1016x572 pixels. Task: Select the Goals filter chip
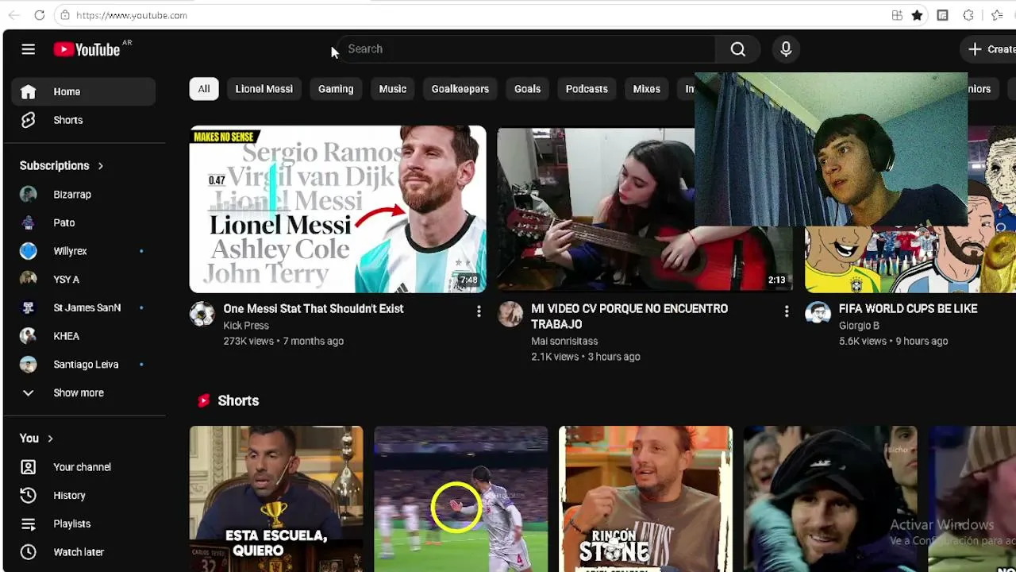[x=527, y=89]
